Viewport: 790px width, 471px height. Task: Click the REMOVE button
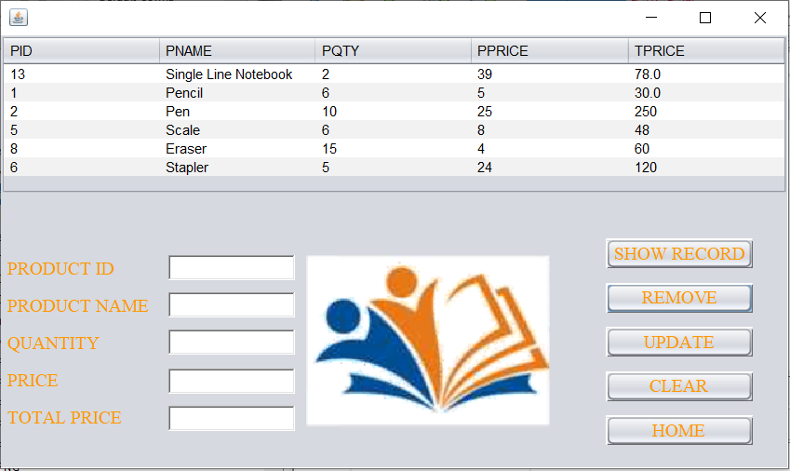679,298
